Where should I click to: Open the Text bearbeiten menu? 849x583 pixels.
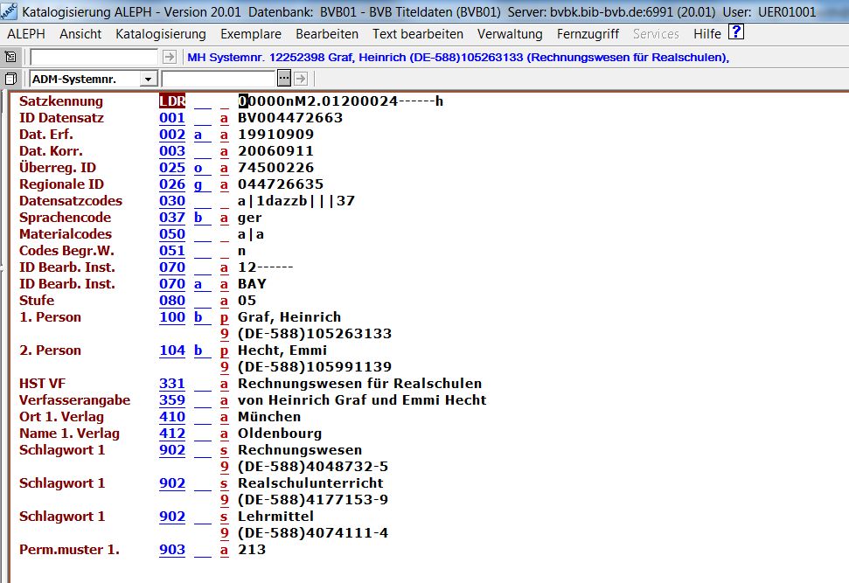point(418,34)
